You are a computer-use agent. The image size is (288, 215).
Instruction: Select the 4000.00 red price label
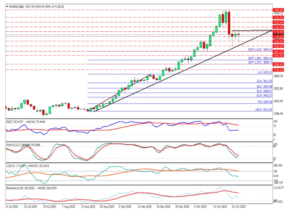click(278, 46)
